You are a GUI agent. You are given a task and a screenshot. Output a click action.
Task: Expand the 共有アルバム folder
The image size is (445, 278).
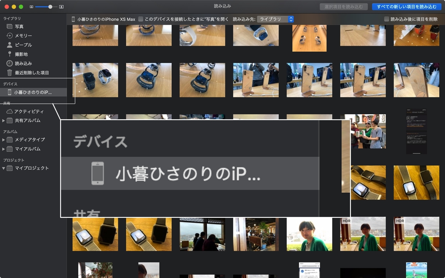coord(3,120)
